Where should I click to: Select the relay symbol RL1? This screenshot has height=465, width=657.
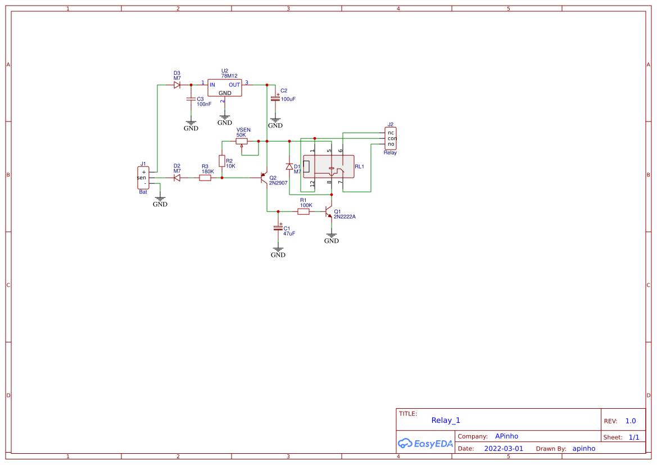click(329, 166)
